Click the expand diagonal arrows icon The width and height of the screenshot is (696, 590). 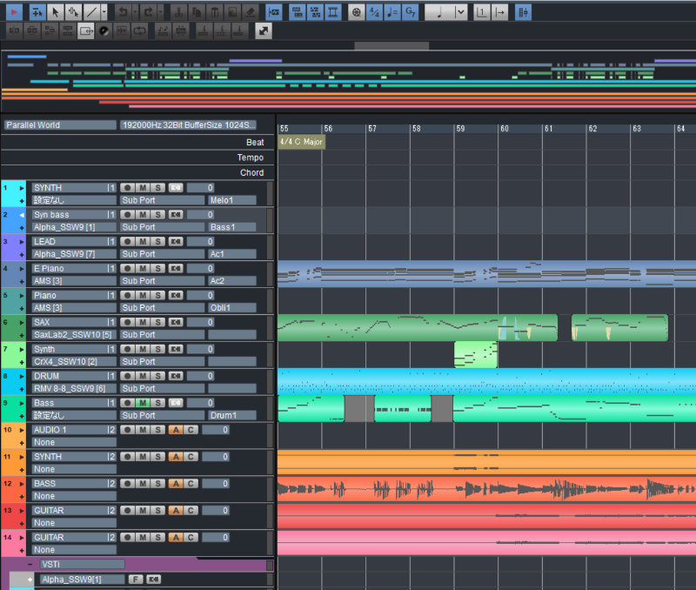(x=264, y=30)
